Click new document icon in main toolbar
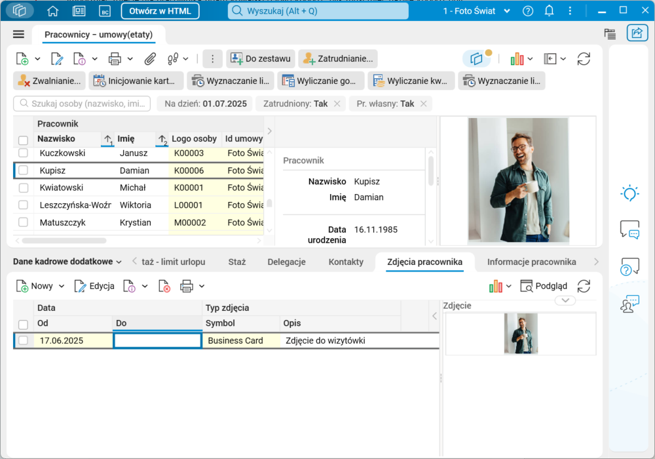Image resolution: width=655 pixels, height=459 pixels. [22, 59]
